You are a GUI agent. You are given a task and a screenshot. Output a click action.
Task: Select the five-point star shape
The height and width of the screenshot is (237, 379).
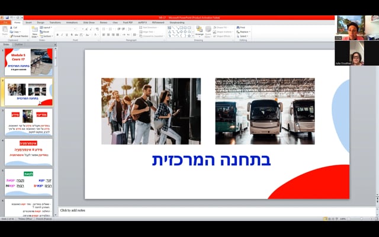[189, 36]
